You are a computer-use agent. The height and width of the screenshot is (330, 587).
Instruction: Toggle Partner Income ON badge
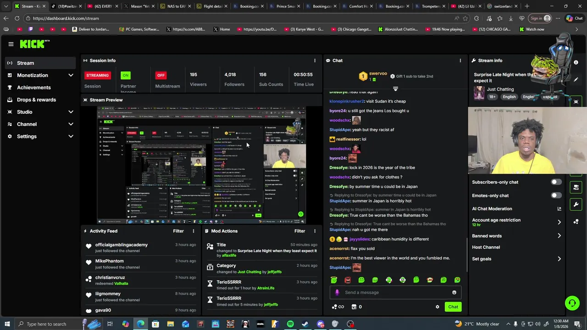[x=125, y=75]
